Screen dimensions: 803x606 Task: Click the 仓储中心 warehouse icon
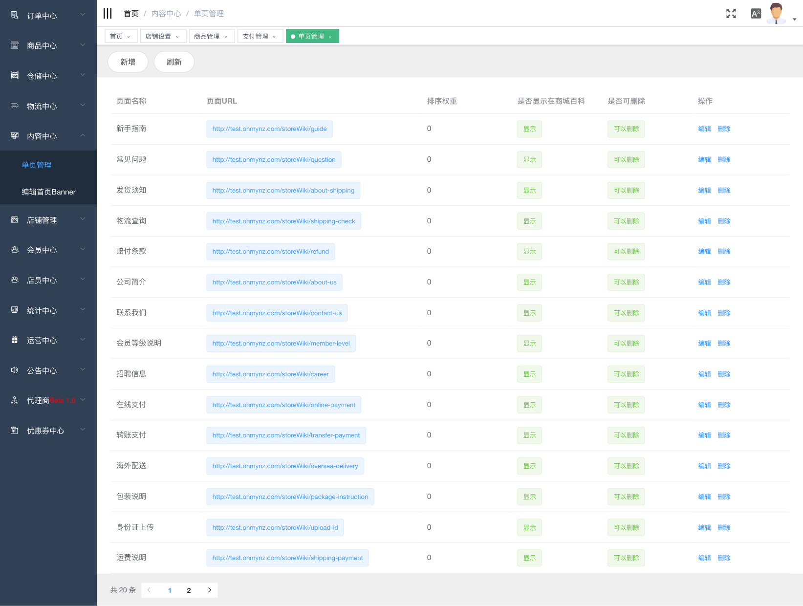pyautogui.click(x=15, y=76)
